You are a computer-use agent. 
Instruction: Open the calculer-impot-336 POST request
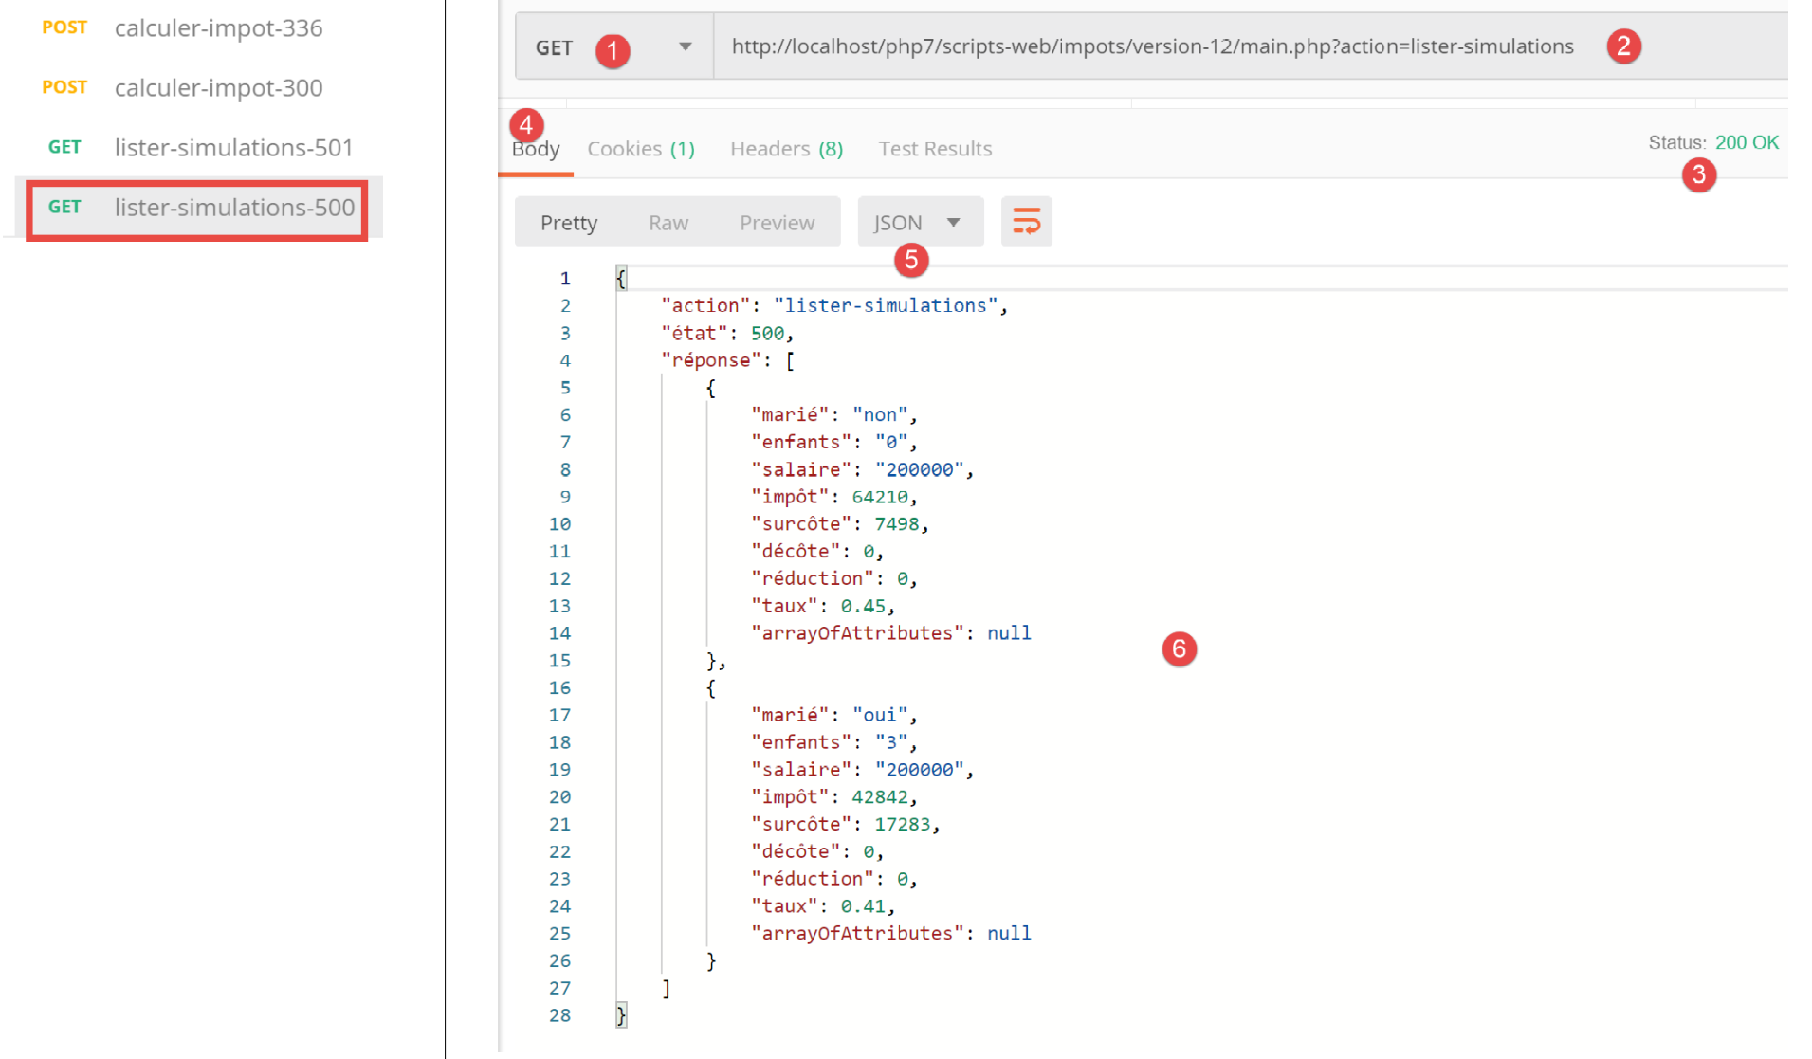click(x=218, y=28)
